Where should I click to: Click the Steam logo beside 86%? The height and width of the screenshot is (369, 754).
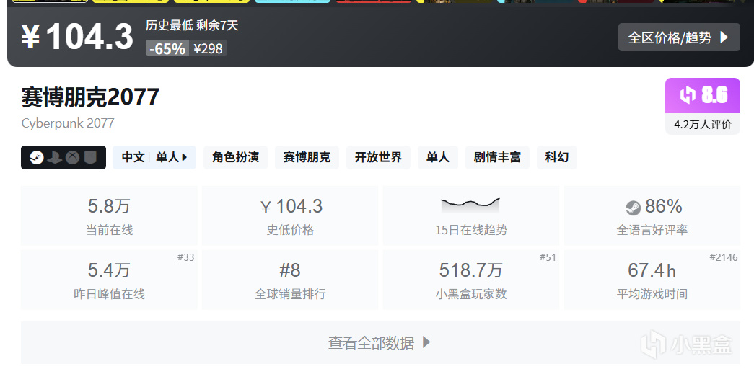pyautogui.click(x=634, y=208)
